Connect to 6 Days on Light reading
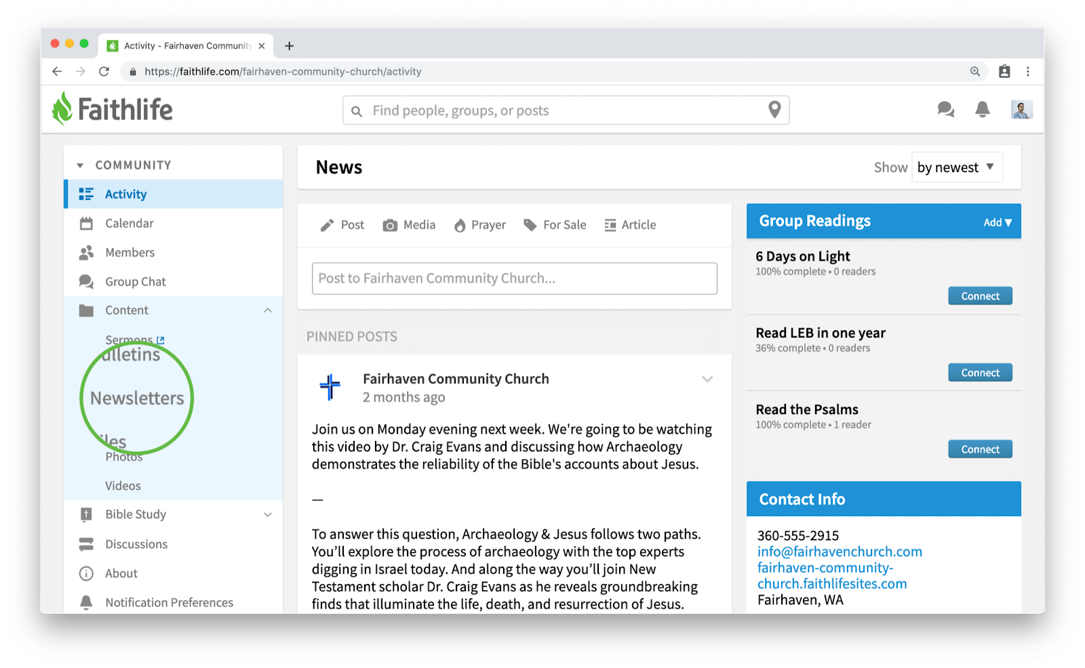The width and height of the screenshot is (1085, 668). (x=980, y=296)
